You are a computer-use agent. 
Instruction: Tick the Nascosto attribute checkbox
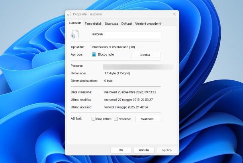[116, 119]
